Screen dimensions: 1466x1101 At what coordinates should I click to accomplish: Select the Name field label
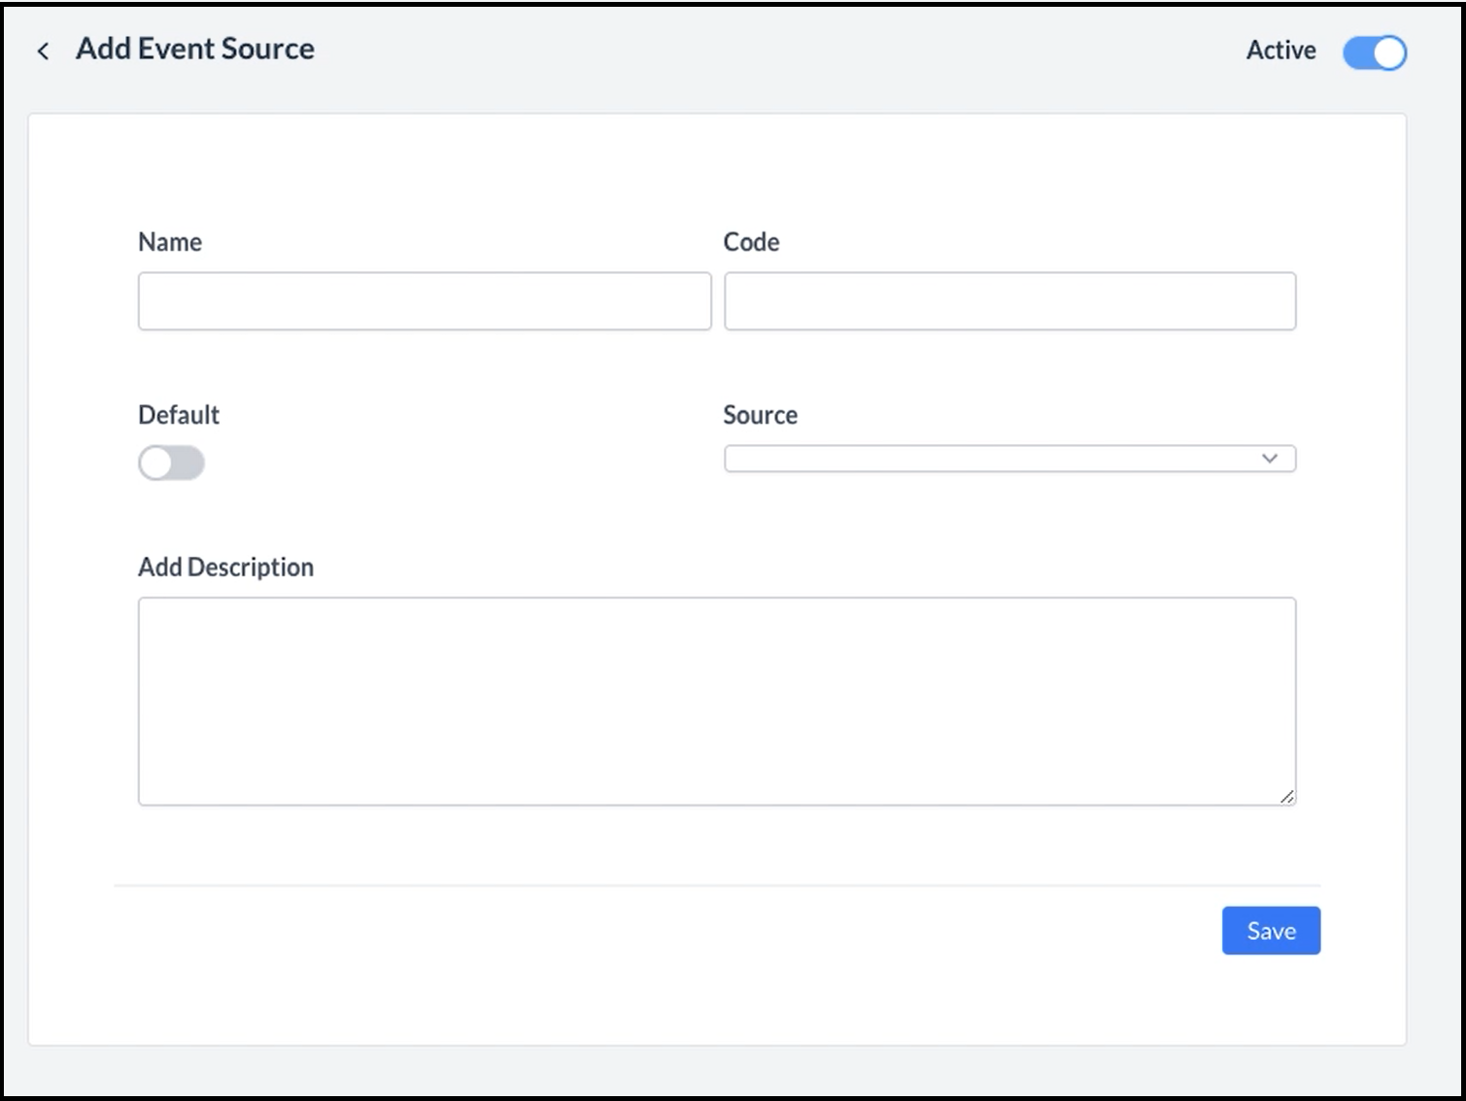point(170,242)
